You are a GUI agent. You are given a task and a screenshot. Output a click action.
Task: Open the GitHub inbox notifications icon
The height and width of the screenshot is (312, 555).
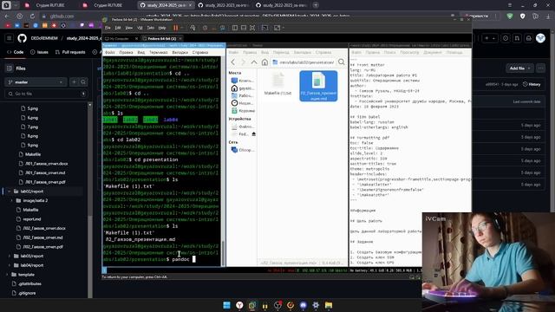coord(529,38)
